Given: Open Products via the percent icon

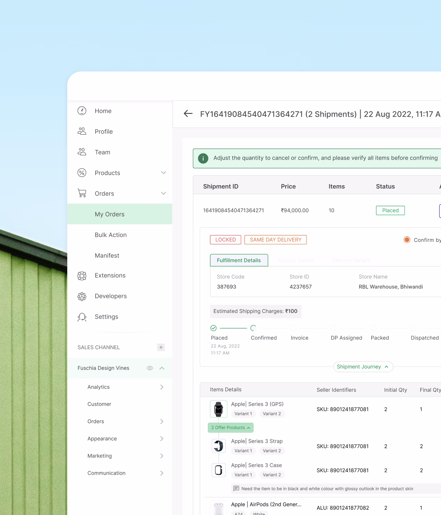Looking at the screenshot, I should pyautogui.click(x=81, y=172).
